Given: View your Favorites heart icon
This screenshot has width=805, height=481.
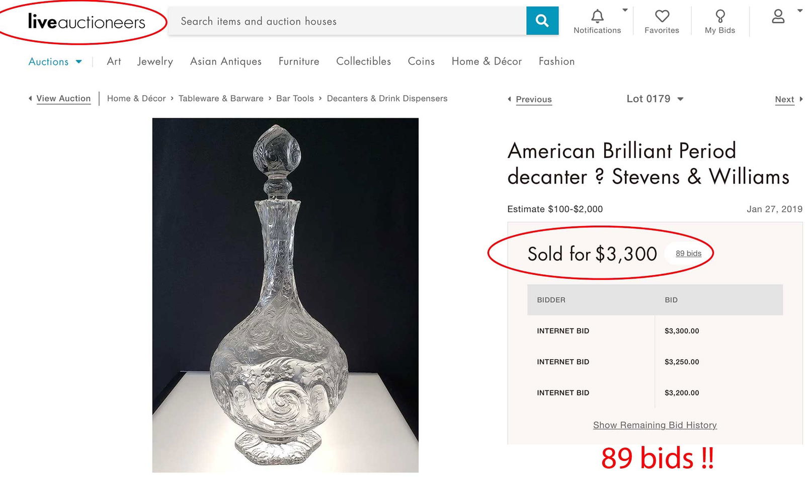Looking at the screenshot, I should tap(662, 17).
